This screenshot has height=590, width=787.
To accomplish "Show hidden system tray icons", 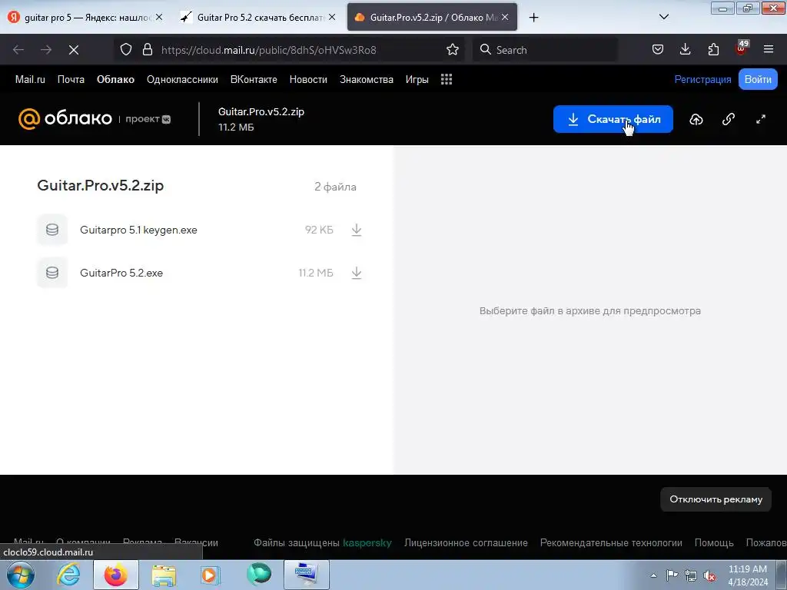I will pyautogui.click(x=653, y=575).
